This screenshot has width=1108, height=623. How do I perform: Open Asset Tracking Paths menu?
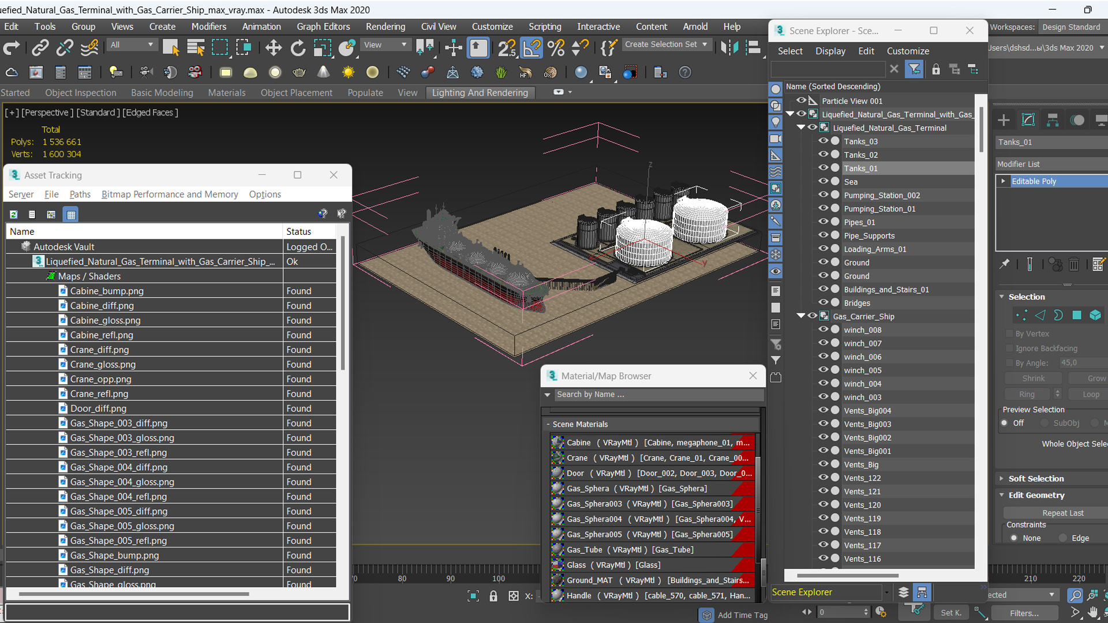(x=80, y=194)
